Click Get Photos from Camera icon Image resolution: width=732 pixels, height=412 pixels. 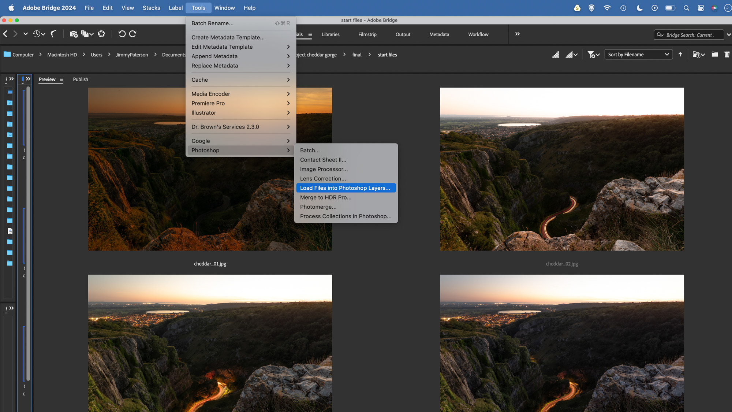point(74,34)
